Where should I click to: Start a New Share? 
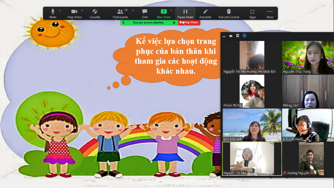click(x=164, y=13)
